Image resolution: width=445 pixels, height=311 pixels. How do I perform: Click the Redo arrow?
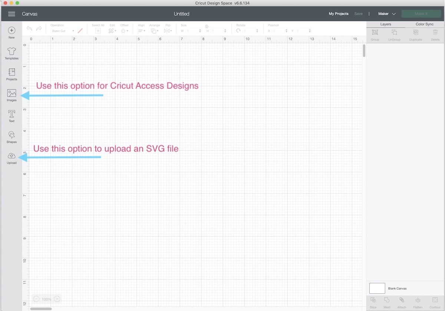pos(39,29)
